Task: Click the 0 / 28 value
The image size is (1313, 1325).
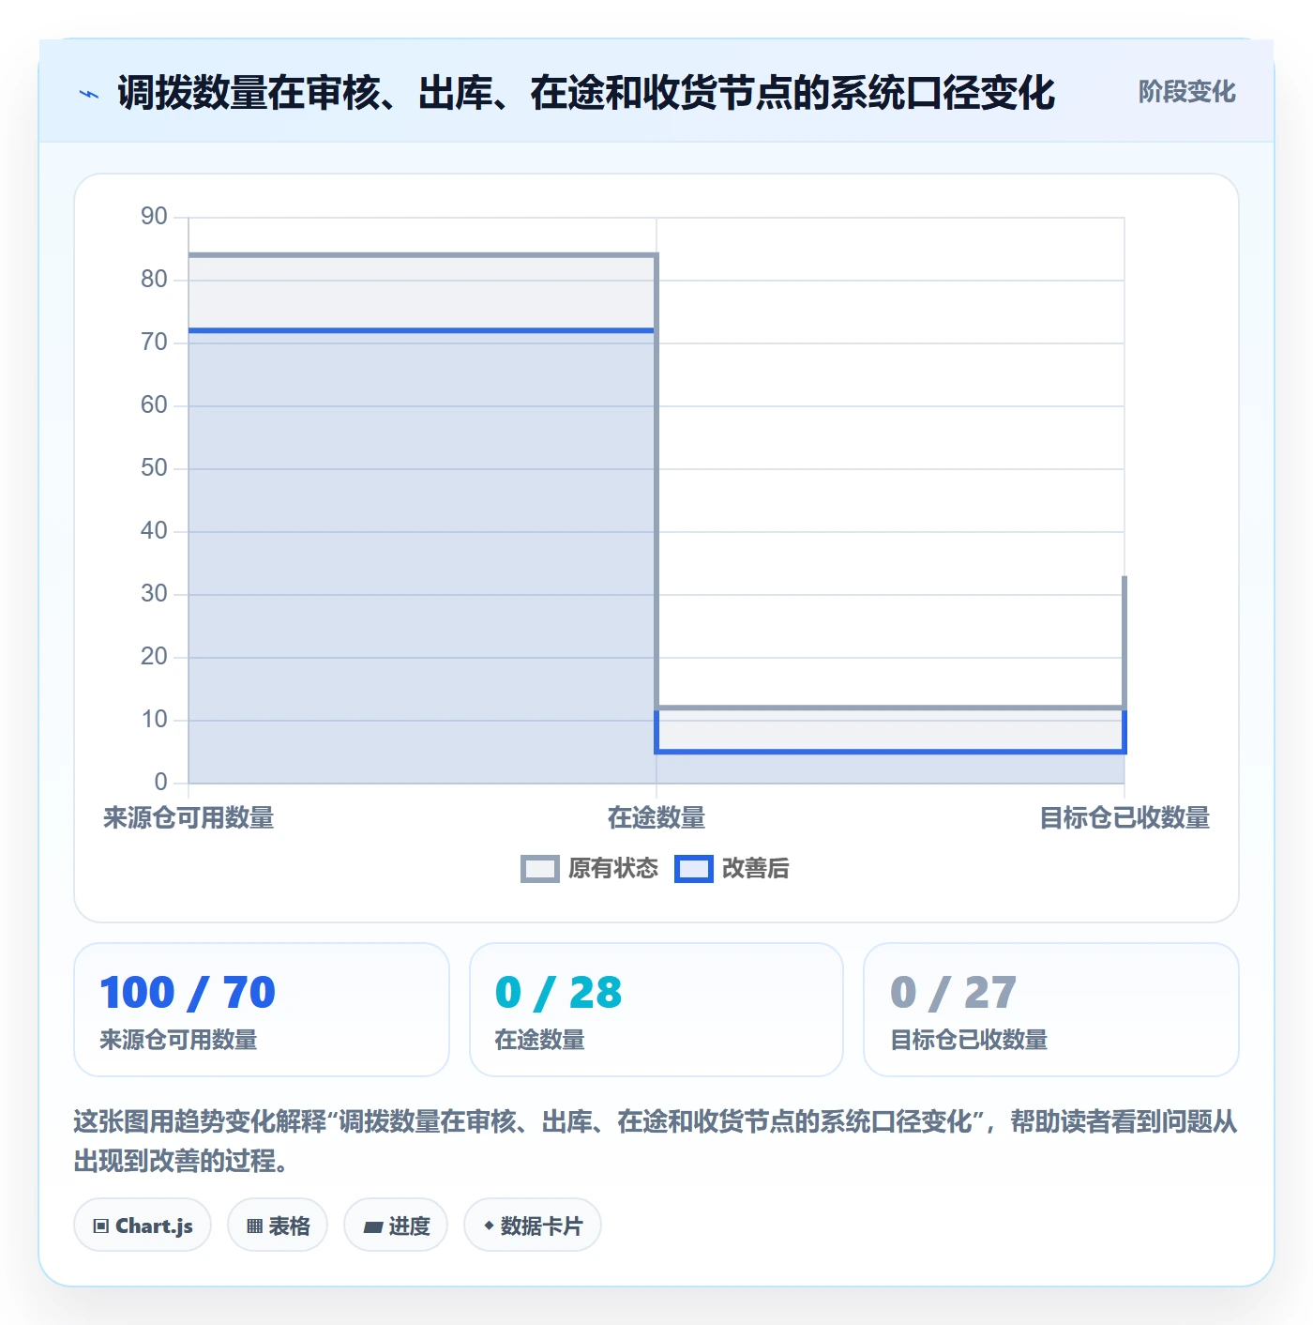Action: 558,993
